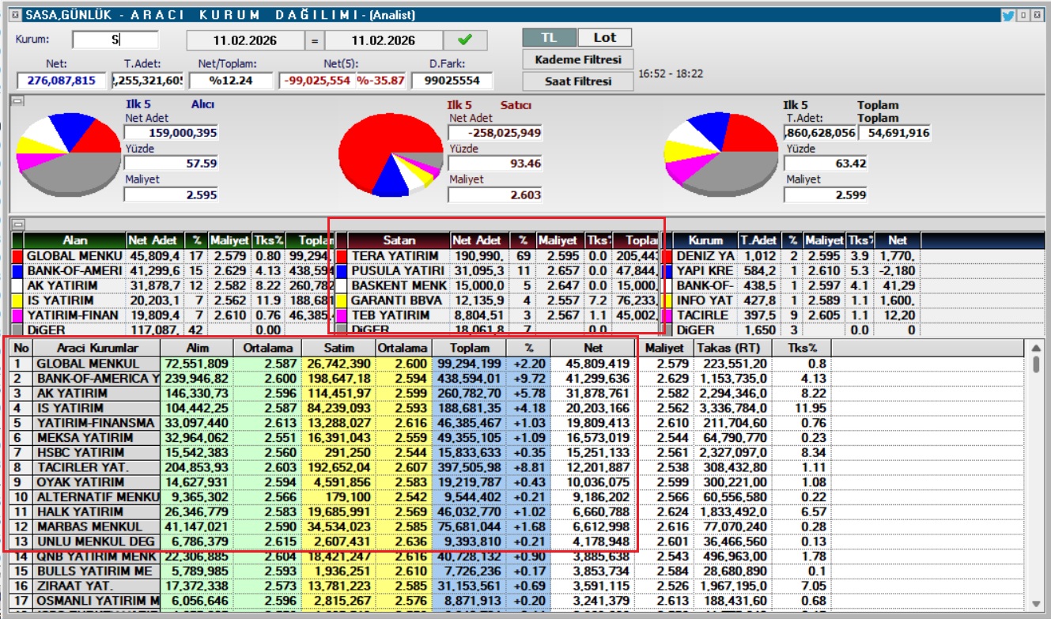The width and height of the screenshot is (1051, 619).
Task: Switch values to Lot mode
Action: click(604, 37)
